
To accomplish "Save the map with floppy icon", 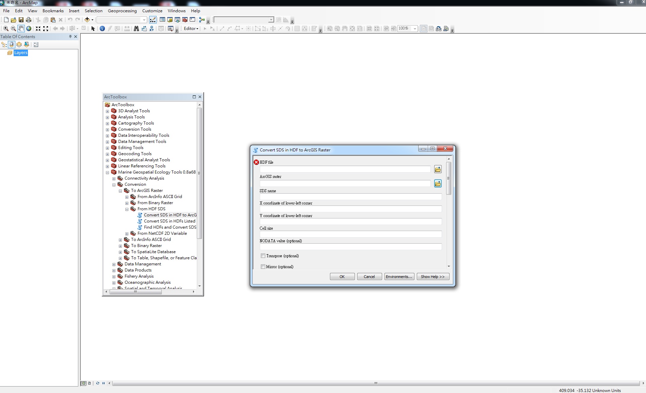I will [21, 20].
